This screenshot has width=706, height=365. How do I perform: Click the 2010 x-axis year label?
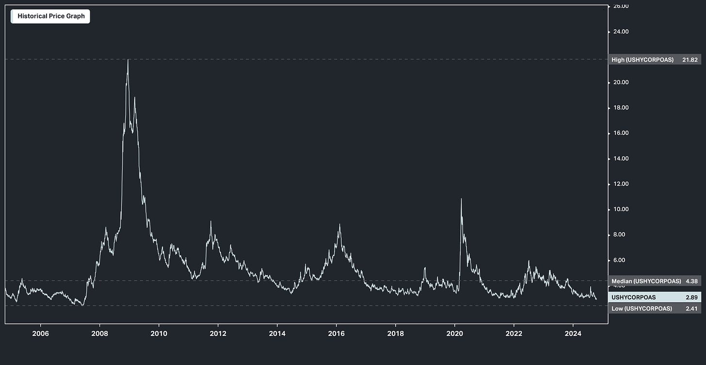click(159, 333)
